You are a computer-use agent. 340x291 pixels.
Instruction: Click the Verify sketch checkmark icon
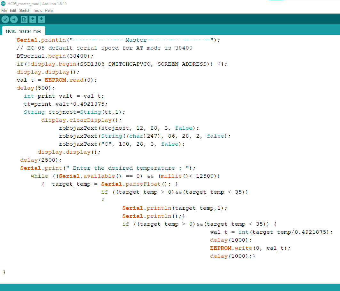click(5, 20)
